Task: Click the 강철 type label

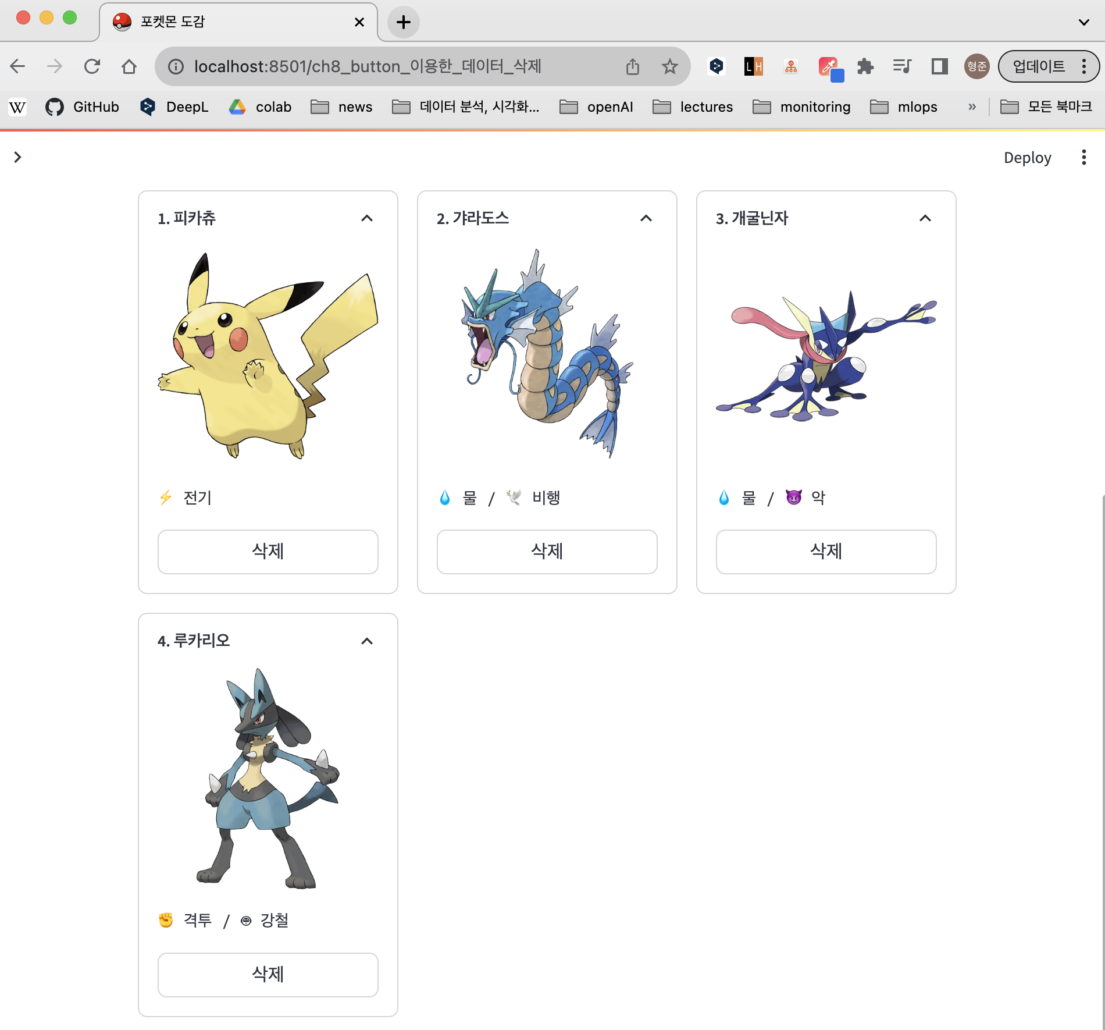Action: tap(274, 921)
